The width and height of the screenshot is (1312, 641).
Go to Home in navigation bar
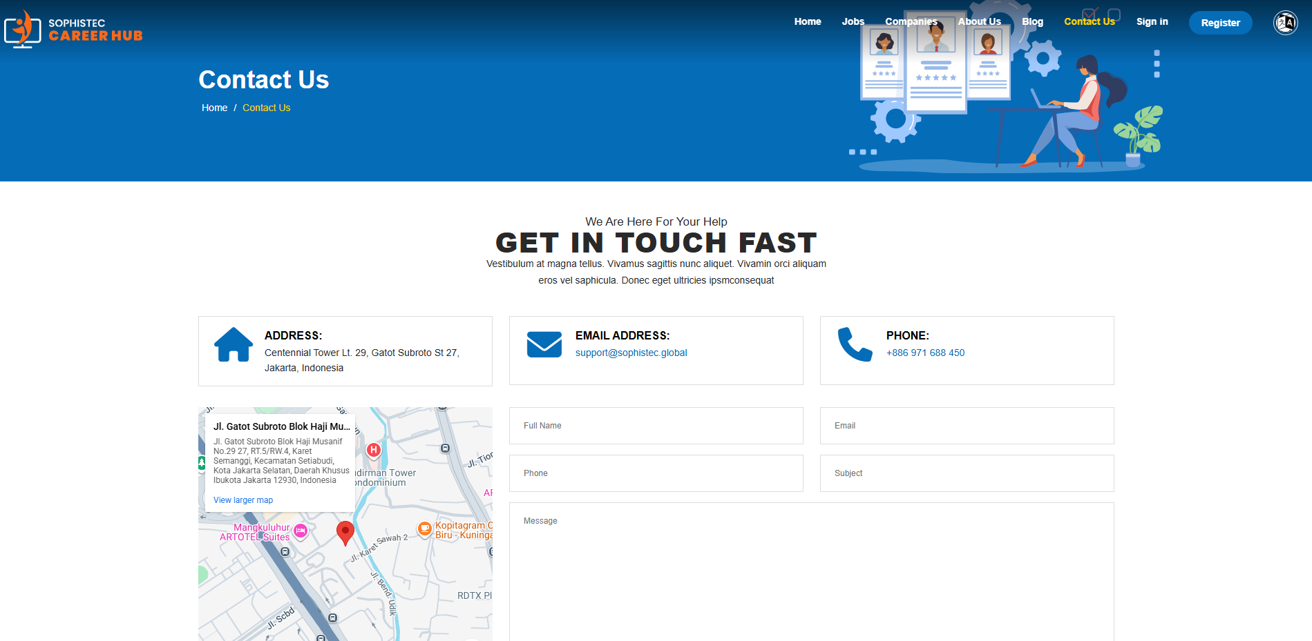pyautogui.click(x=808, y=21)
